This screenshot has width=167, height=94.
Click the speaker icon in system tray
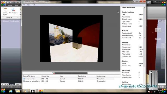coord(154,92)
